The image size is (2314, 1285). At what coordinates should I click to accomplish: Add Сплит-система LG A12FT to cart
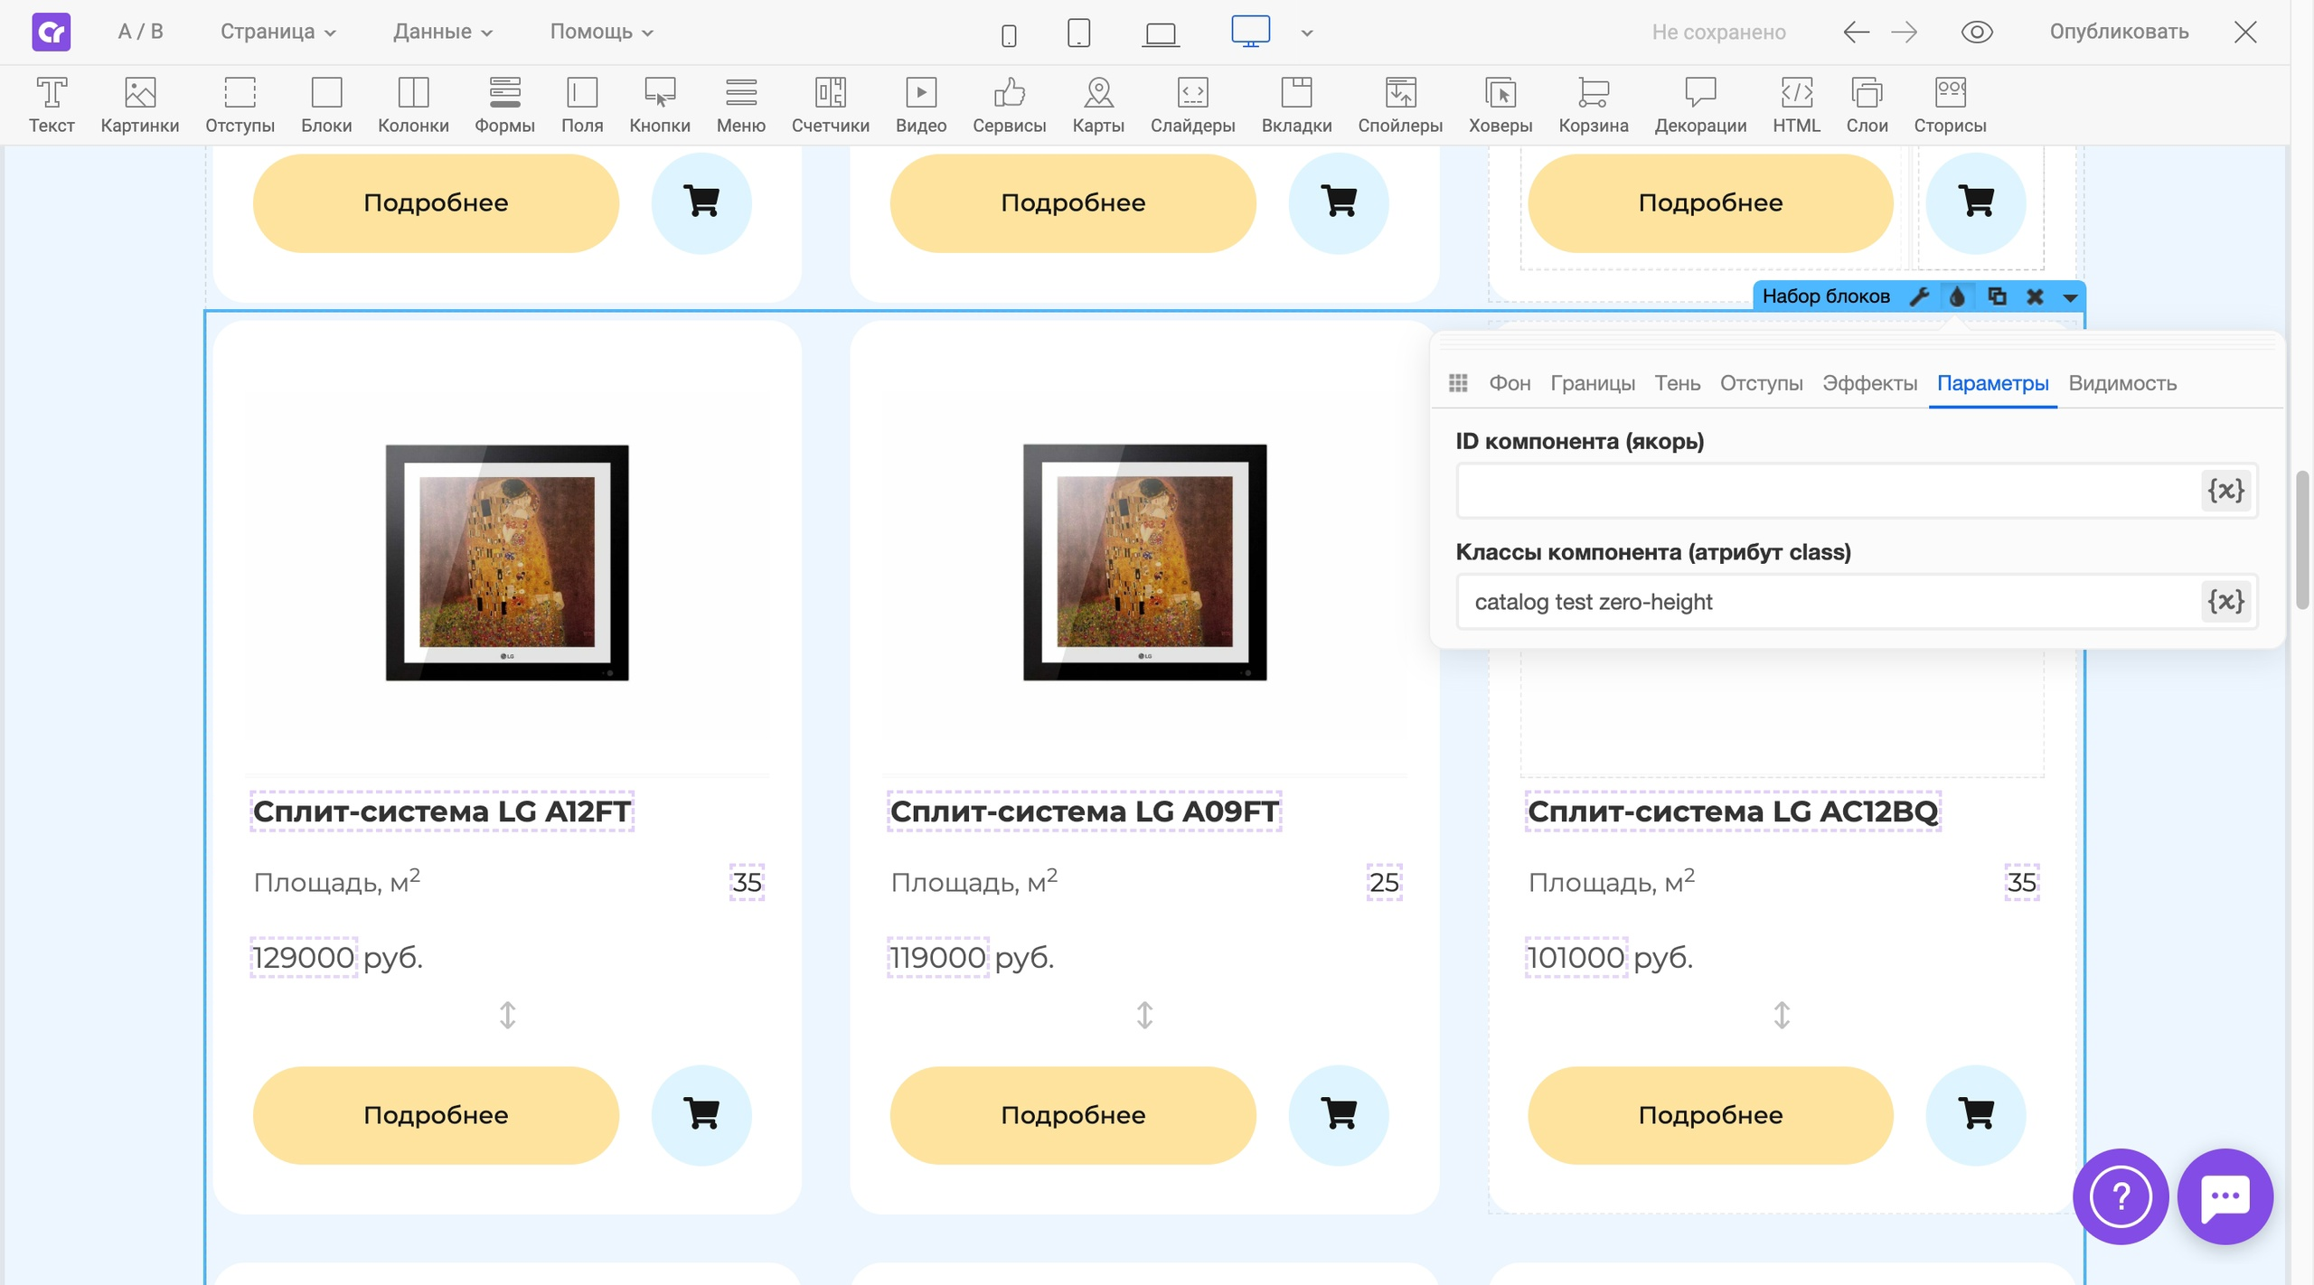coord(701,1115)
